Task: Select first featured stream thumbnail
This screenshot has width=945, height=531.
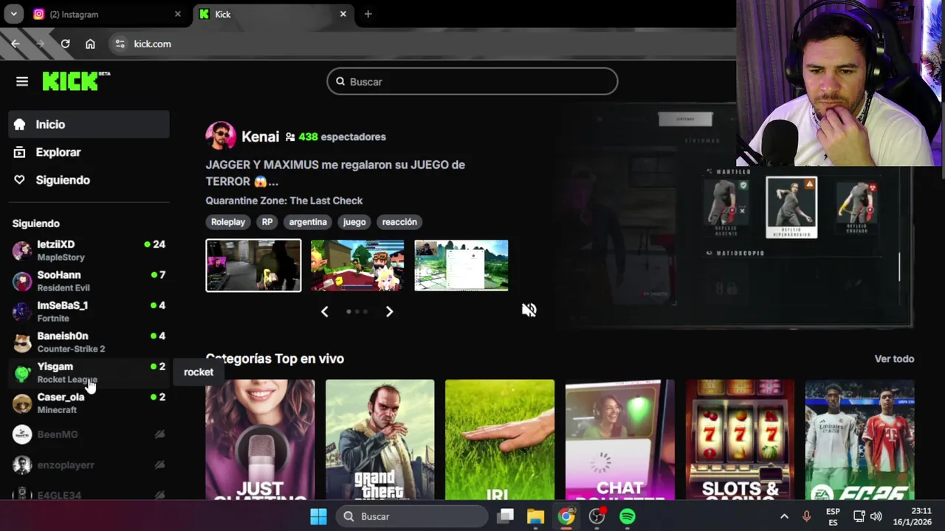Action: pos(253,265)
